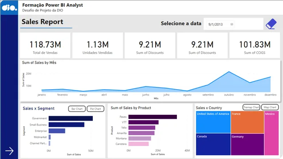
Task: Select the Enterprise segment bar
Action: (57, 131)
